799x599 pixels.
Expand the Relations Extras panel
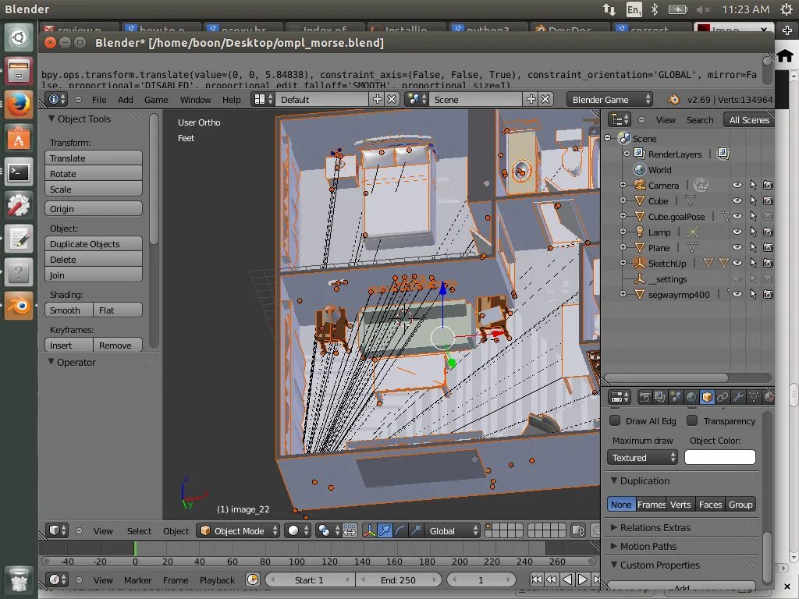coord(655,527)
